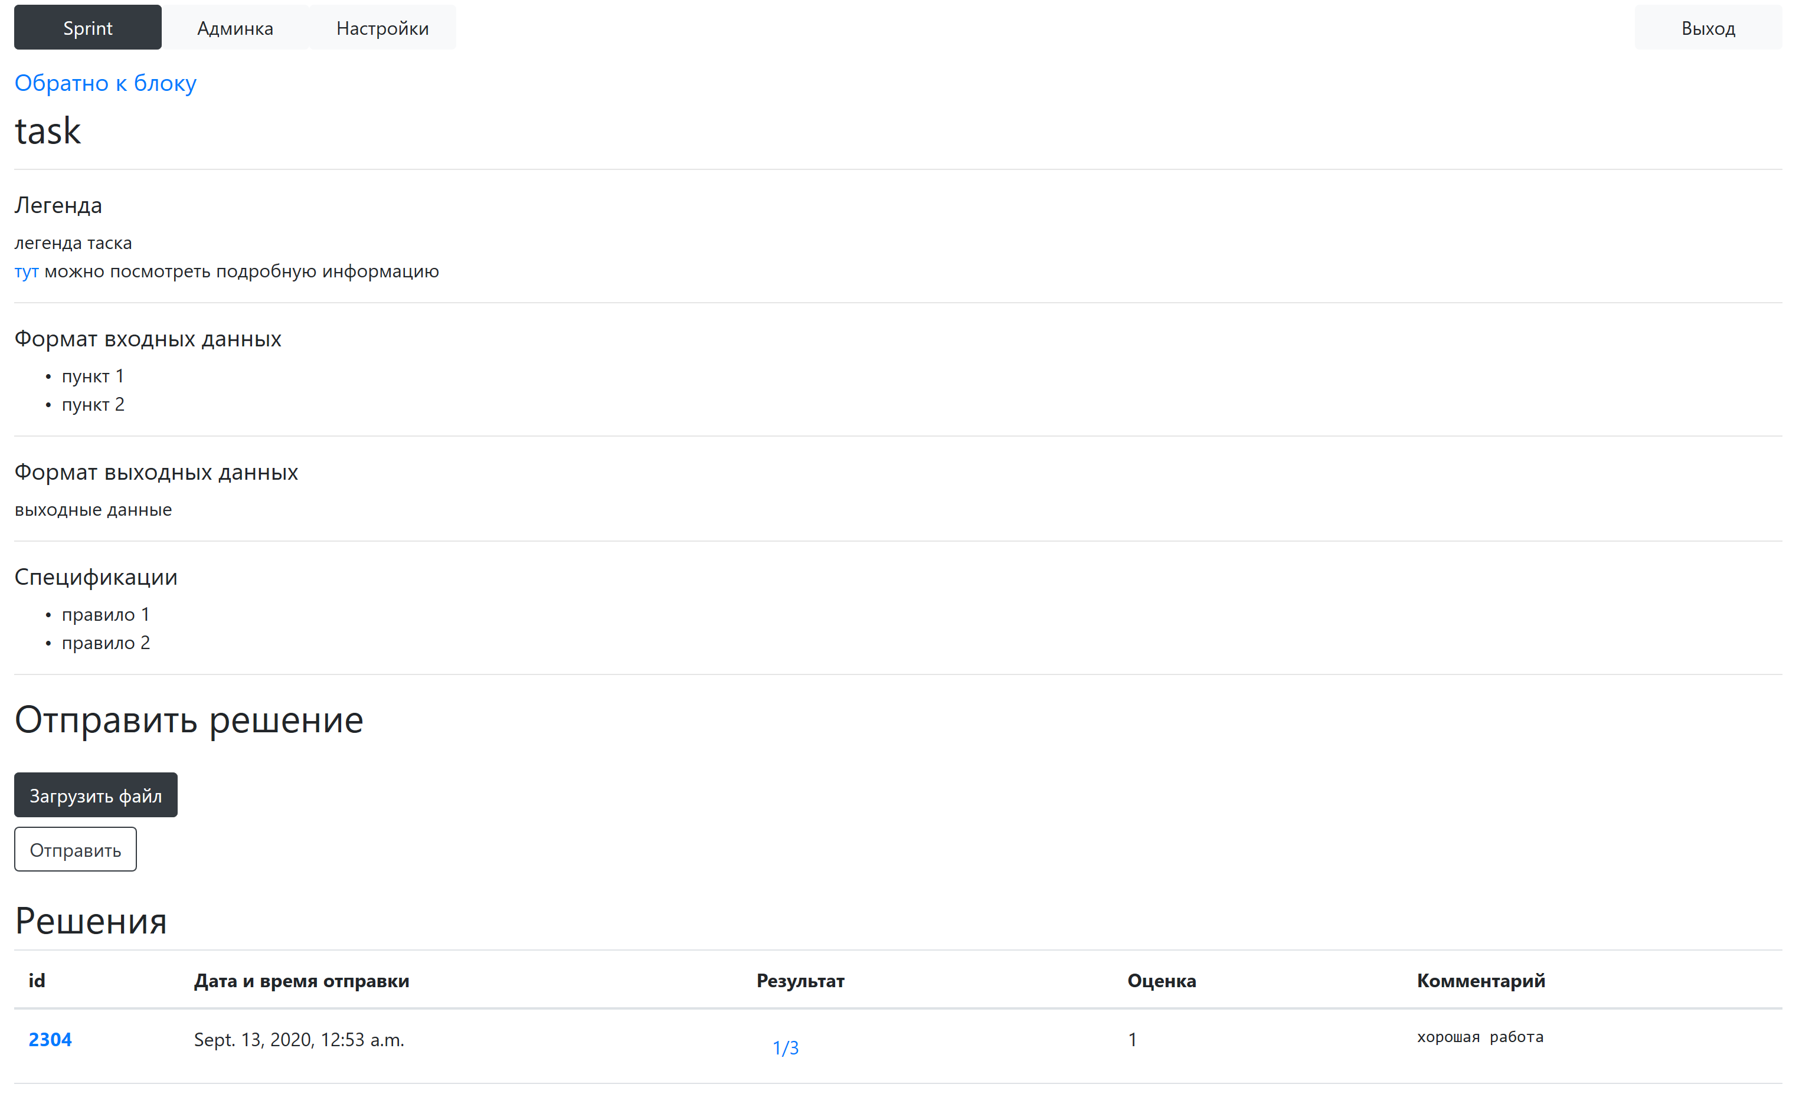Click the 'task' page heading
The height and width of the screenshot is (1094, 1799).
[47, 132]
